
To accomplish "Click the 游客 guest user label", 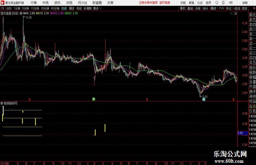I will [245, 3].
